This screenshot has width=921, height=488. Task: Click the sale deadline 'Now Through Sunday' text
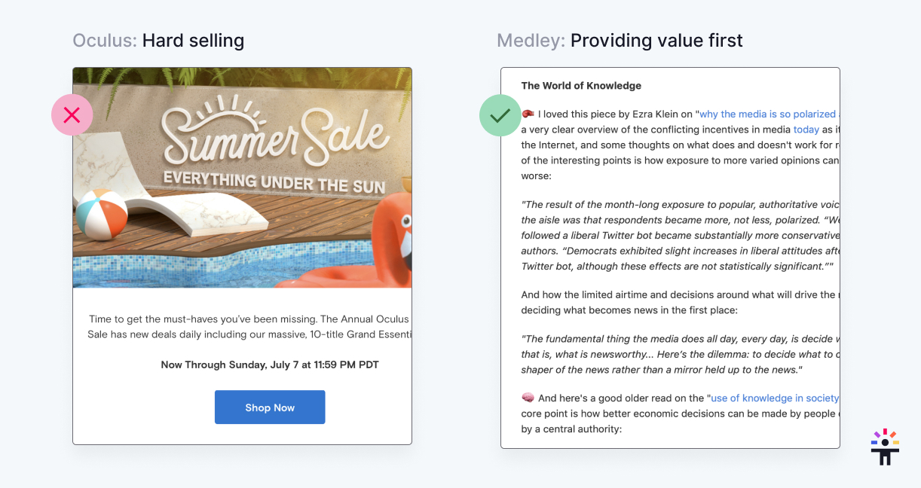pos(270,364)
